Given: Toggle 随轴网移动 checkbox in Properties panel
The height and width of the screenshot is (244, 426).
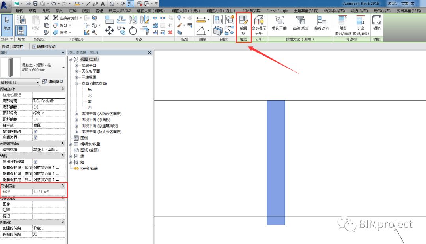Looking at the screenshot, I should coord(35,131).
